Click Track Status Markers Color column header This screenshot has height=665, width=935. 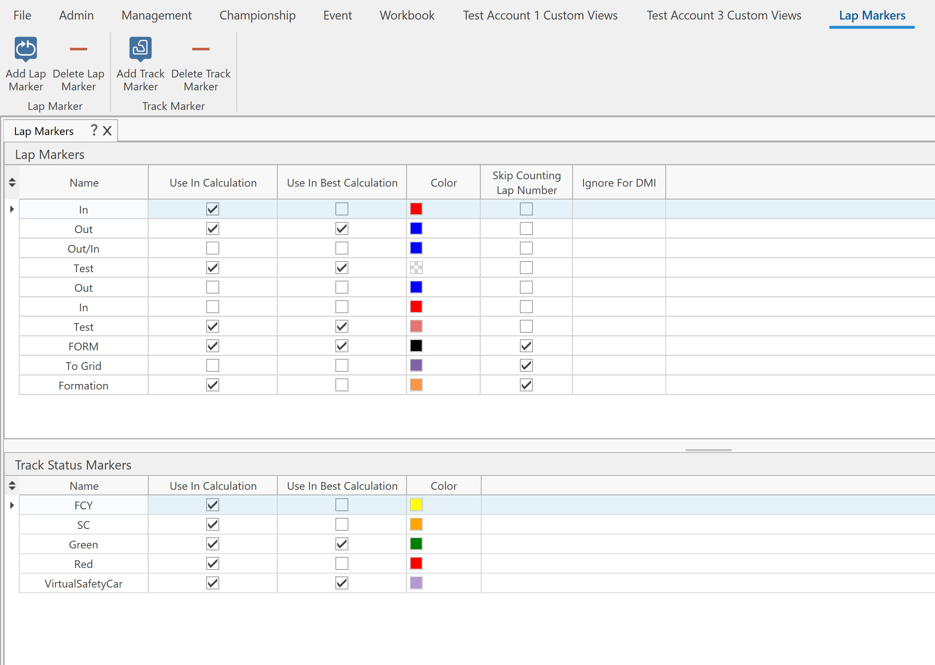444,486
